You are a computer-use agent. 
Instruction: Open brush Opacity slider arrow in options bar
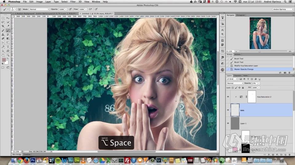click(x=66, y=9)
